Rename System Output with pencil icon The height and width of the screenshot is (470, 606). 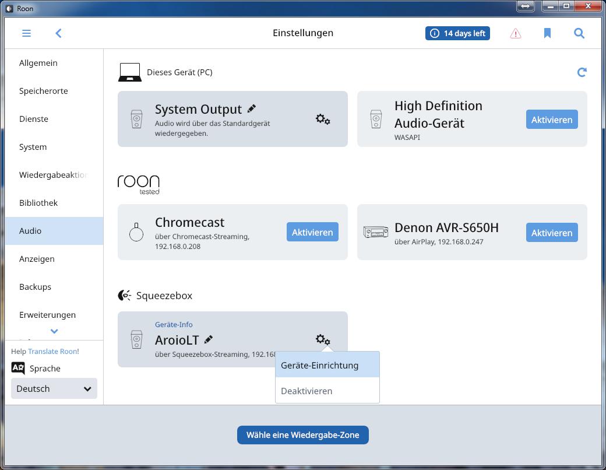coord(252,108)
